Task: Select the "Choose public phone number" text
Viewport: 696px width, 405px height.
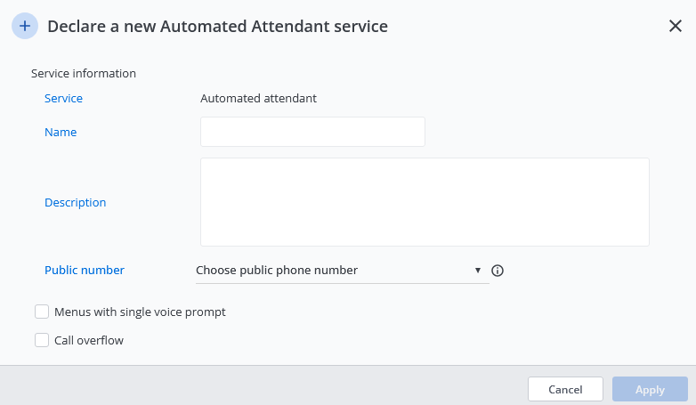Action: (277, 270)
